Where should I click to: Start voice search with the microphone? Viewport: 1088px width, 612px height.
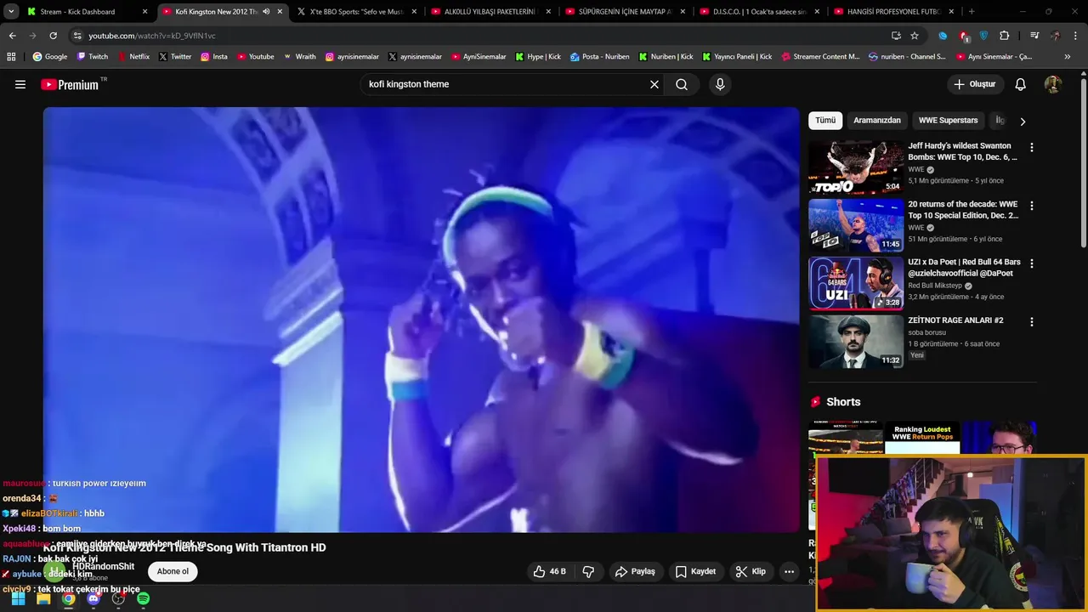pyautogui.click(x=720, y=84)
